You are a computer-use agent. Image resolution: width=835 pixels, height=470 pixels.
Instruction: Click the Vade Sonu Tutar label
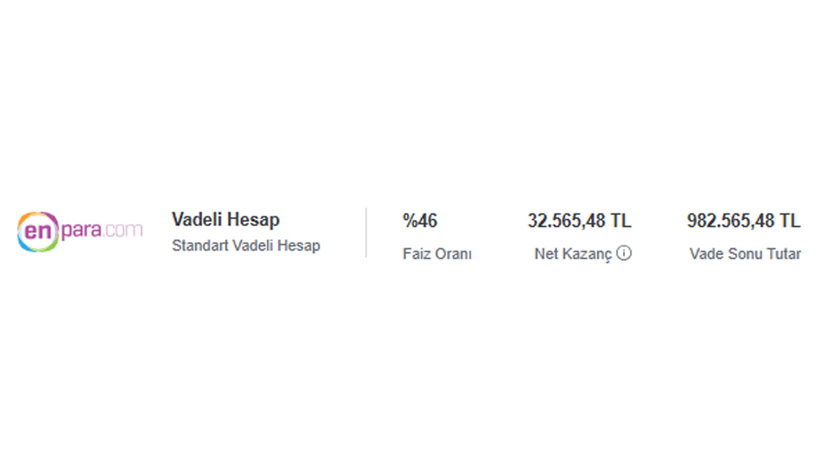click(745, 254)
